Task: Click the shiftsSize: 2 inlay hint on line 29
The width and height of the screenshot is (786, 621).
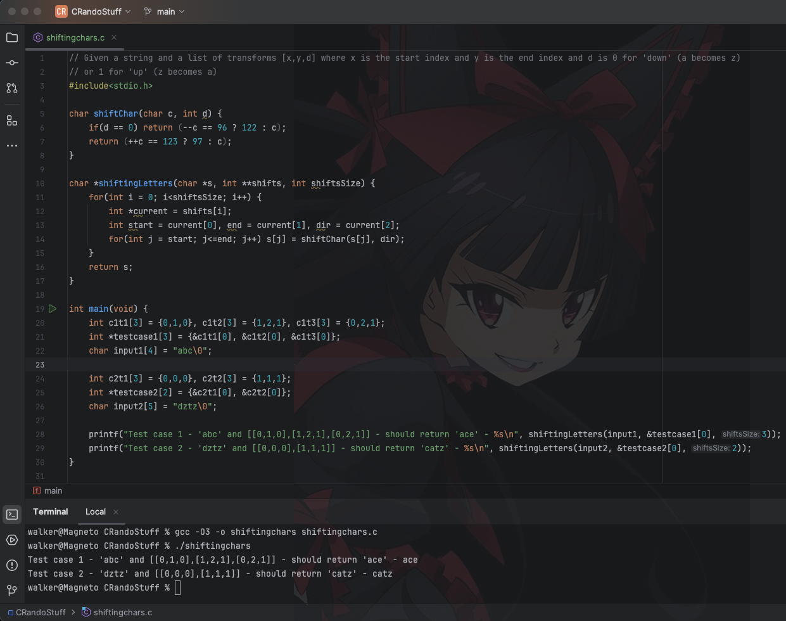Action: click(714, 448)
